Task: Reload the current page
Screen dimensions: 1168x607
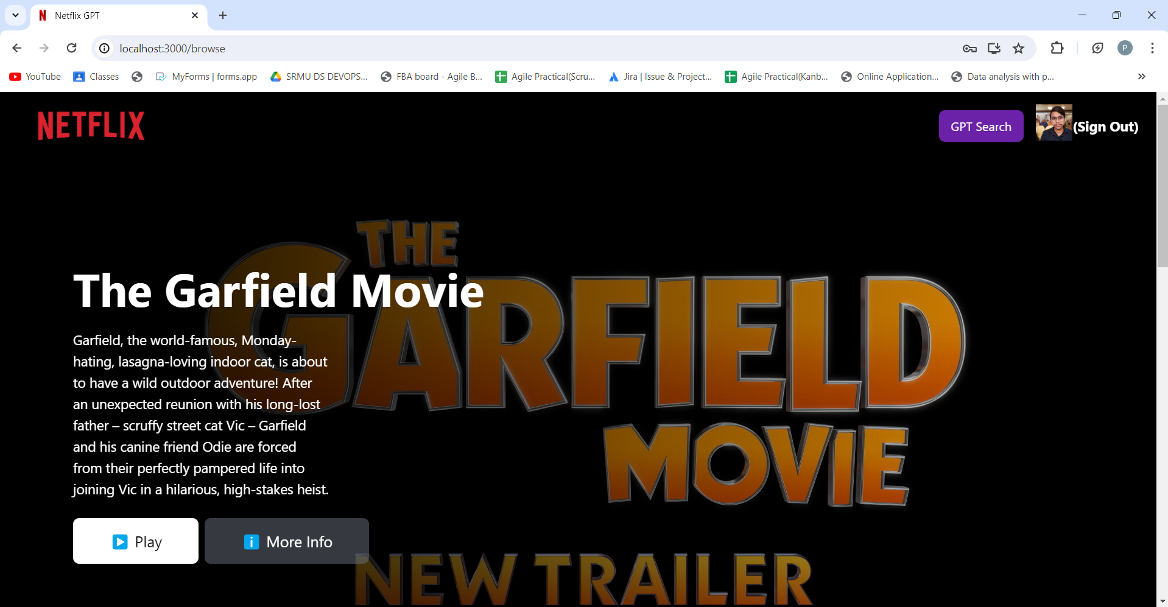Action: click(x=72, y=48)
